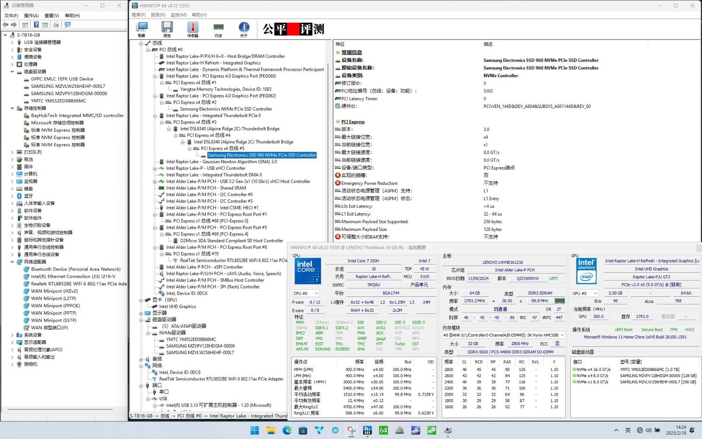Click the scan for hardware changes monitor icon

pyautogui.click(x=68, y=25)
